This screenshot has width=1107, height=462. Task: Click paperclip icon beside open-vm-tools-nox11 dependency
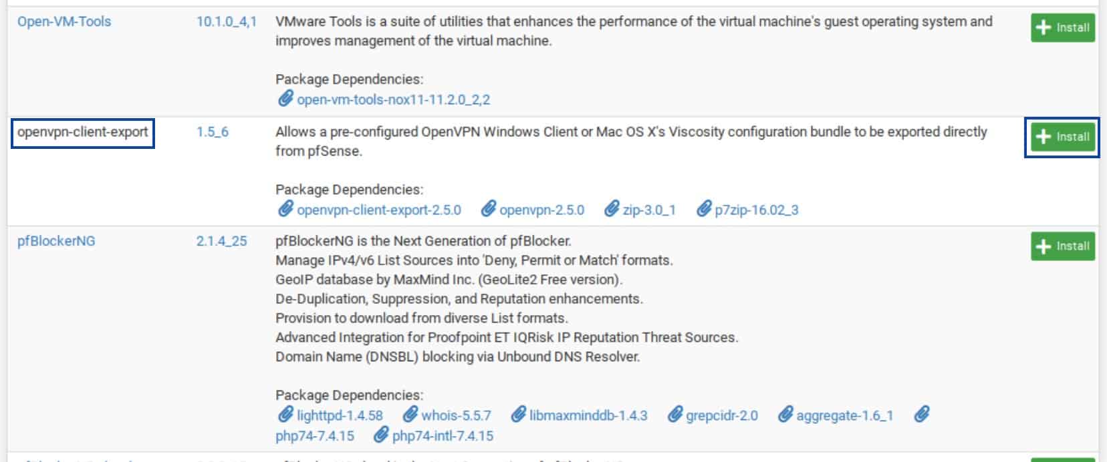[285, 99]
